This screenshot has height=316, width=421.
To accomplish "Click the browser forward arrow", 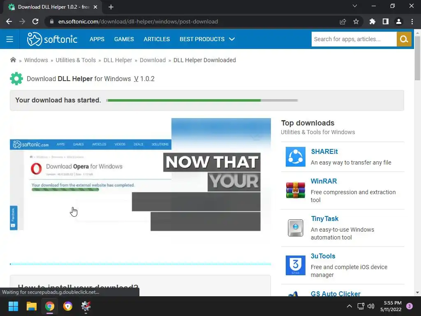I will (x=22, y=21).
